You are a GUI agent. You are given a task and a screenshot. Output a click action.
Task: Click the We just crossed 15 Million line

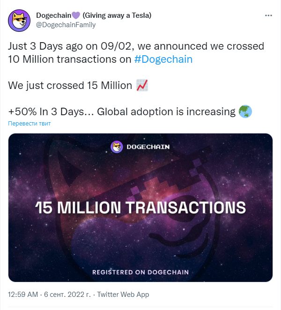70,86
